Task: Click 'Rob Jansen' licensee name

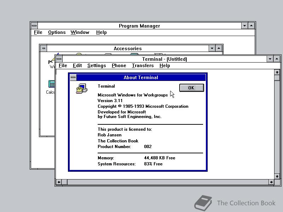Action: point(110,135)
